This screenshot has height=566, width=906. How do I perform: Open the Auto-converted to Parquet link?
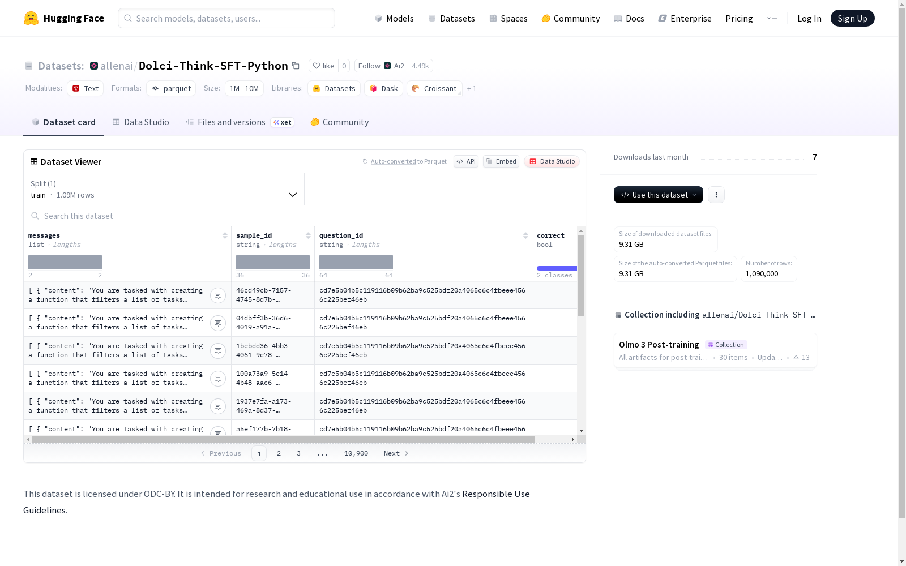[x=405, y=161]
